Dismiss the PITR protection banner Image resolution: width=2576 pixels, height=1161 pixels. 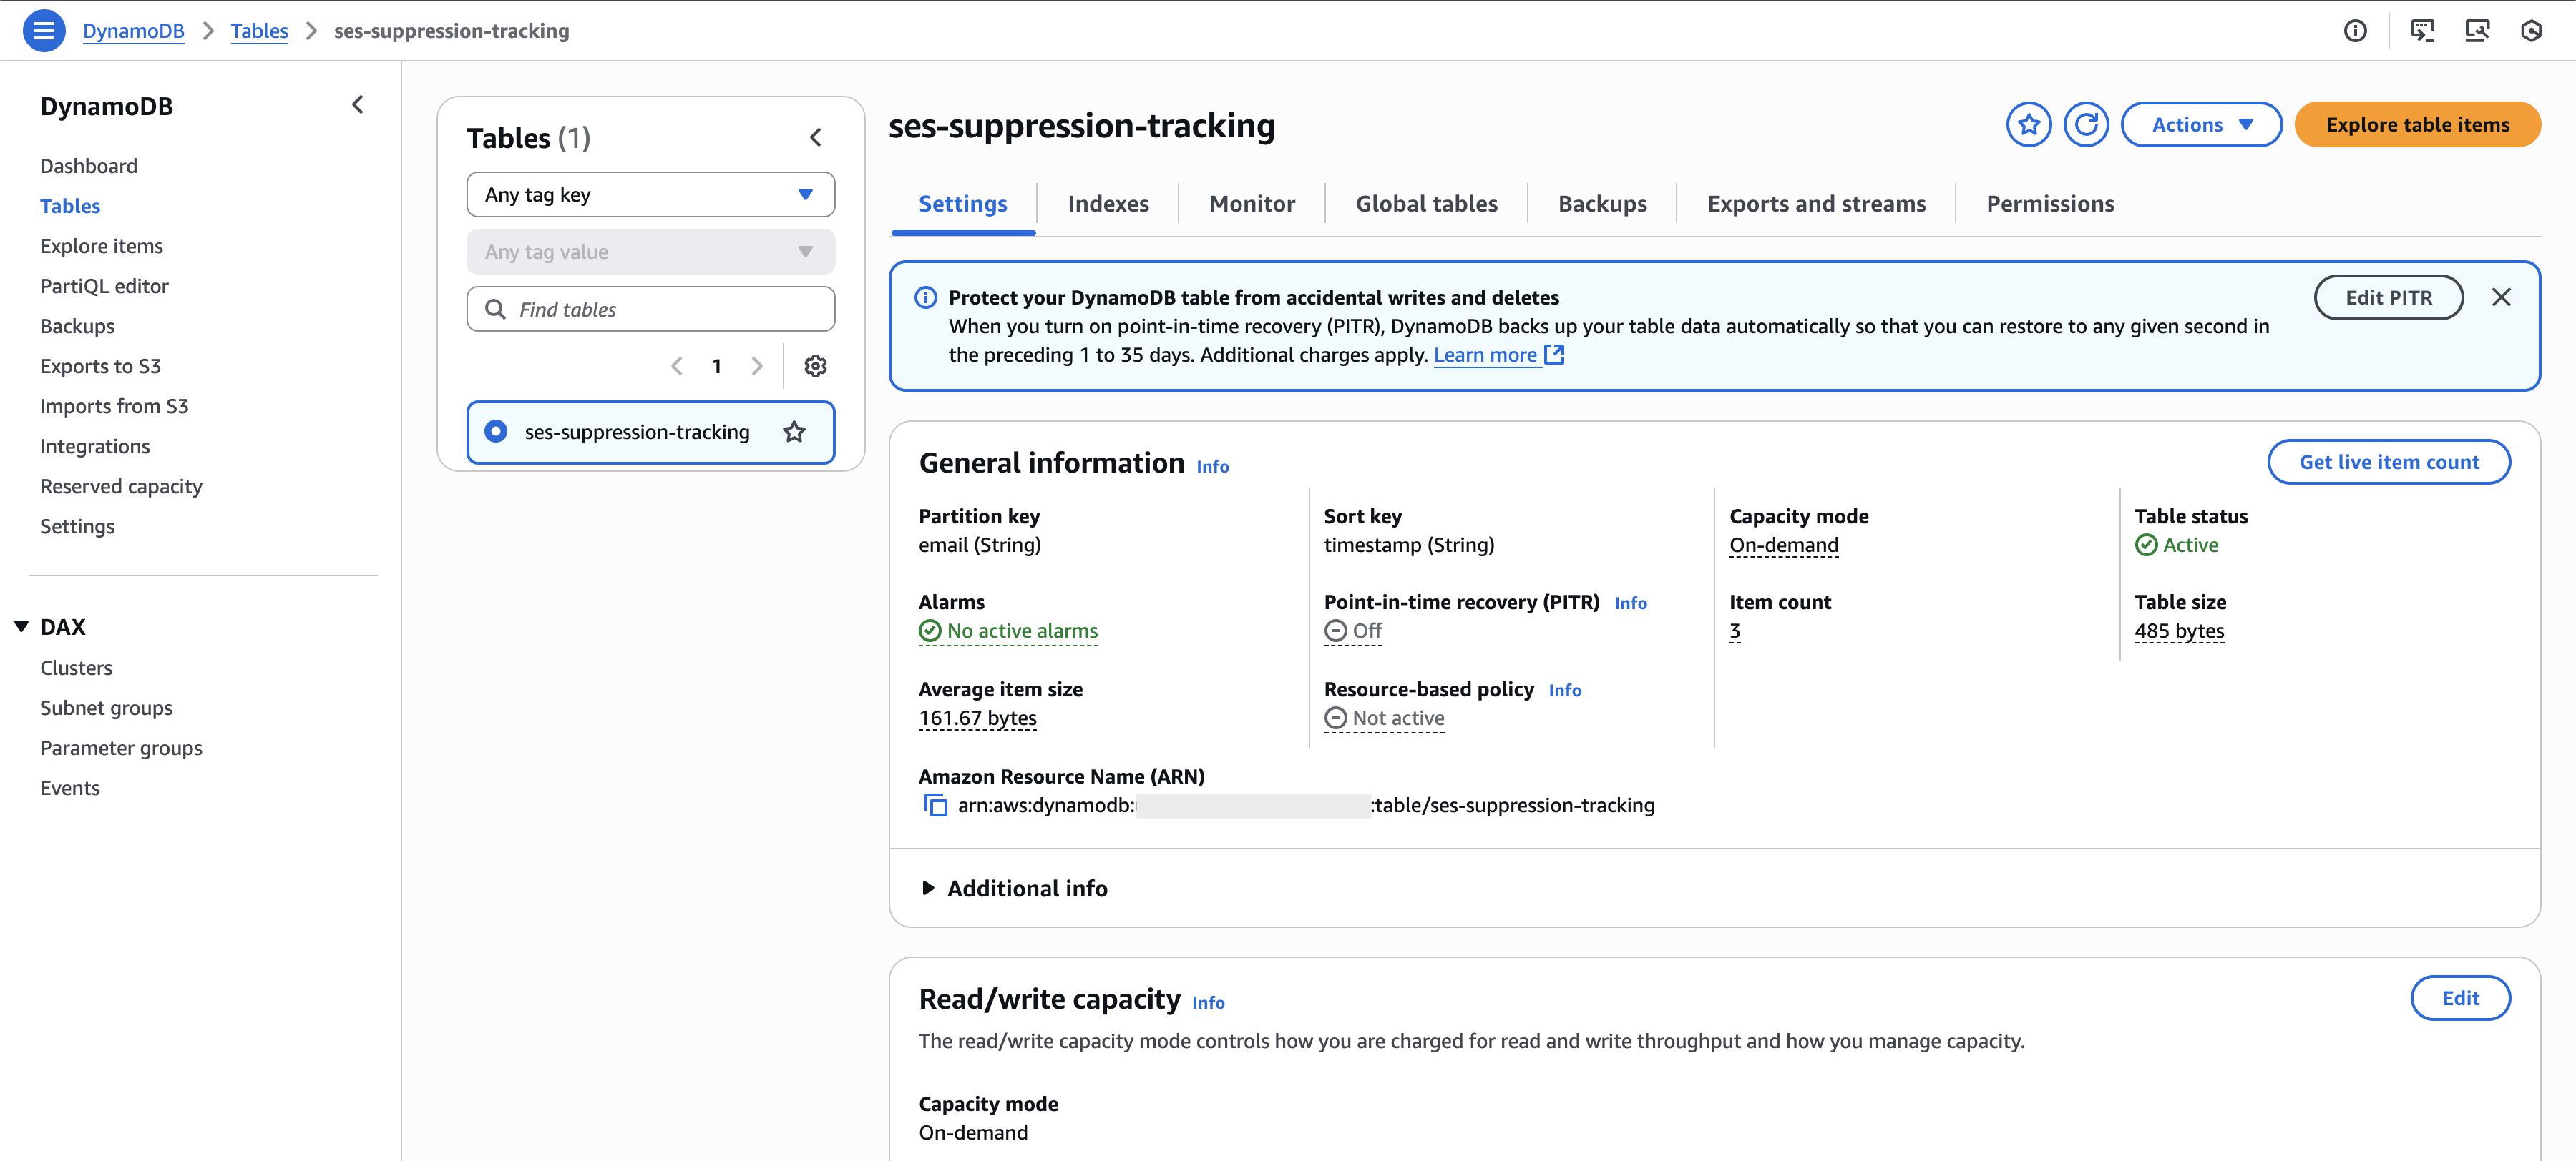[2501, 297]
